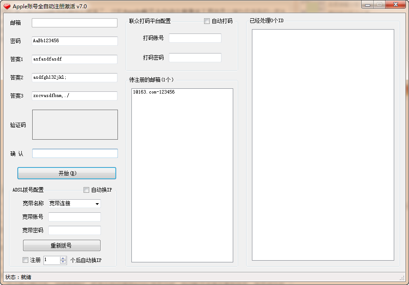This screenshot has height=285, width=409.
Task: Click inside the 已经处理0个ID result list
Action: [323, 145]
